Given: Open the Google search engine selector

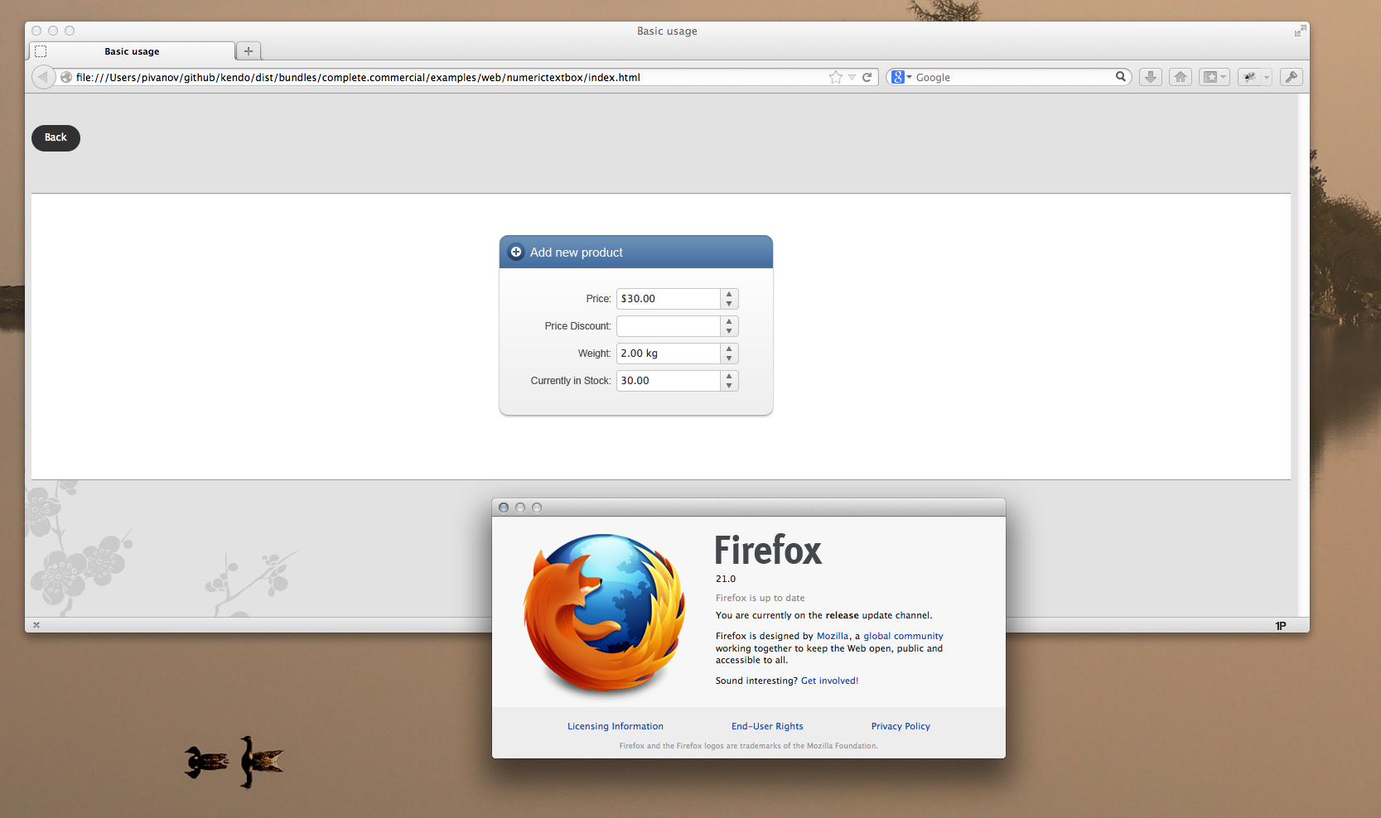Looking at the screenshot, I should click(901, 77).
